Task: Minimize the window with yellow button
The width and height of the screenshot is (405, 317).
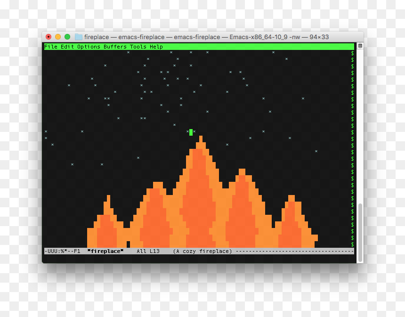Action: pyautogui.click(x=58, y=37)
